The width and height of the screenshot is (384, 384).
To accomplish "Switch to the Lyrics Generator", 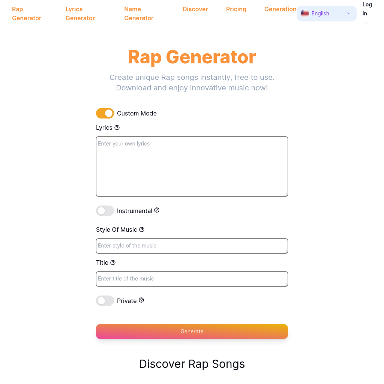I will [80, 13].
